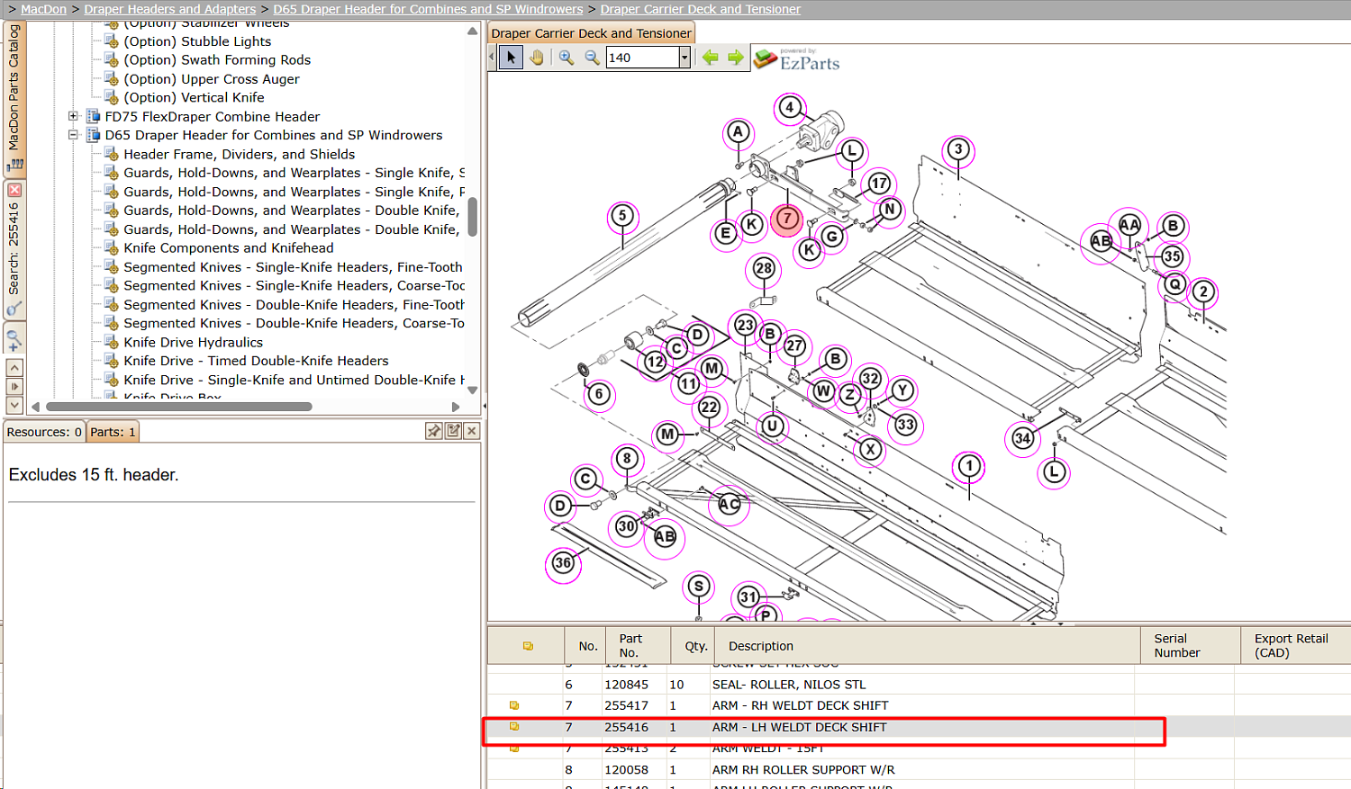
Task: Activate the hand pan tool
Action: point(537,58)
